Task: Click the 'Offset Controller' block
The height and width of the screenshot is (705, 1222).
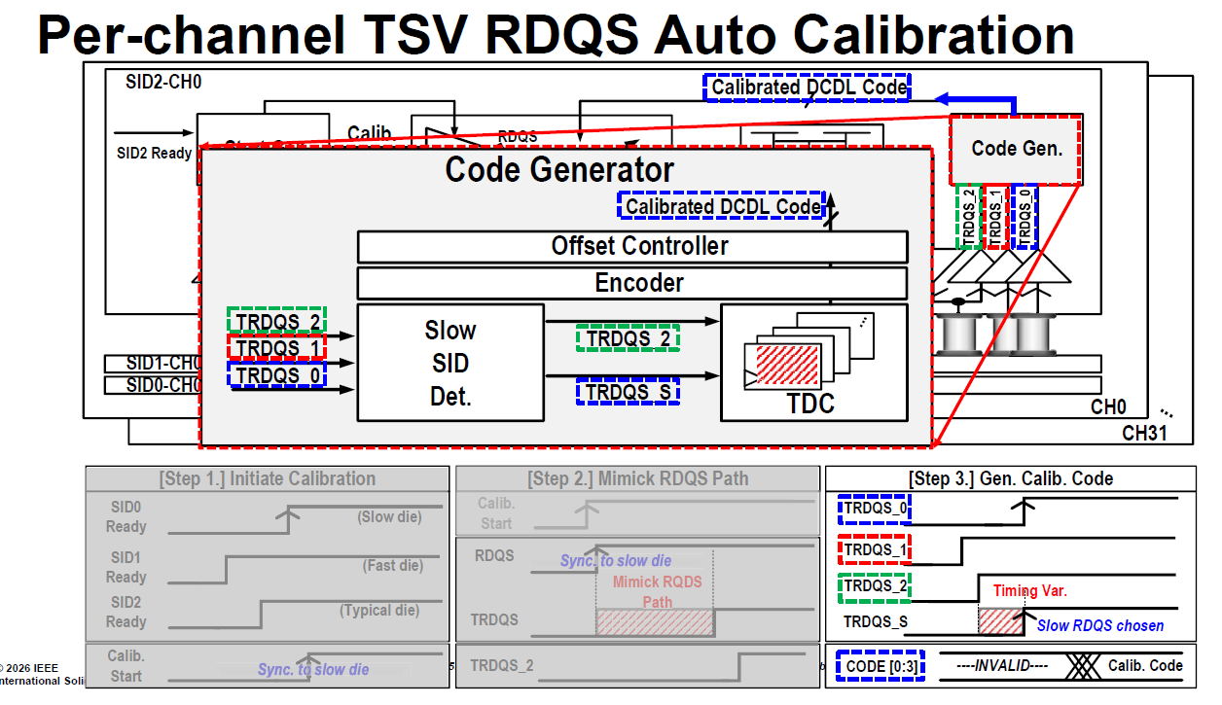Action: coord(632,246)
